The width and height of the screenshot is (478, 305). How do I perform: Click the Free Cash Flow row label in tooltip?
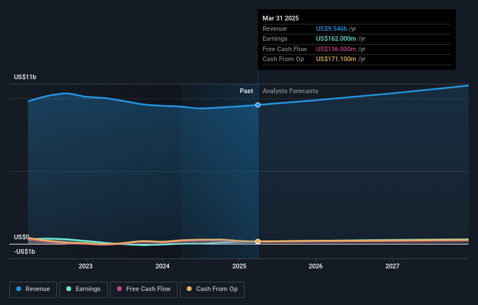(x=285, y=49)
